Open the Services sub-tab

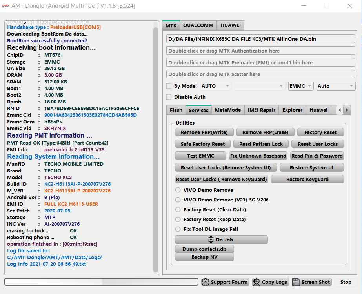click(198, 110)
